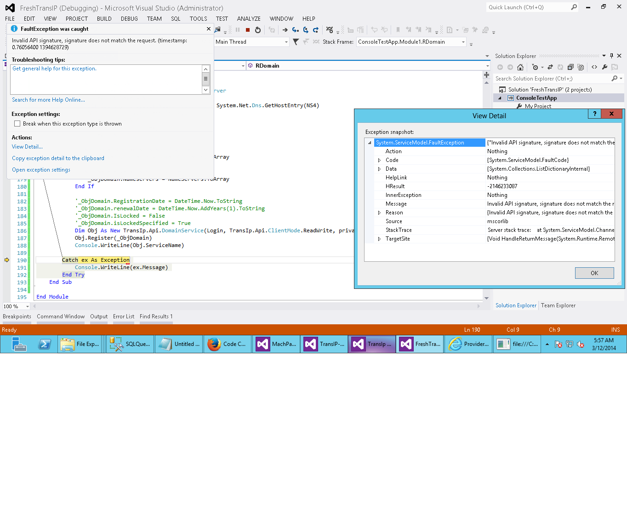Click the Show Next Statement arrow
The height and width of the screenshot is (512, 627).
pyautogui.click(x=285, y=30)
